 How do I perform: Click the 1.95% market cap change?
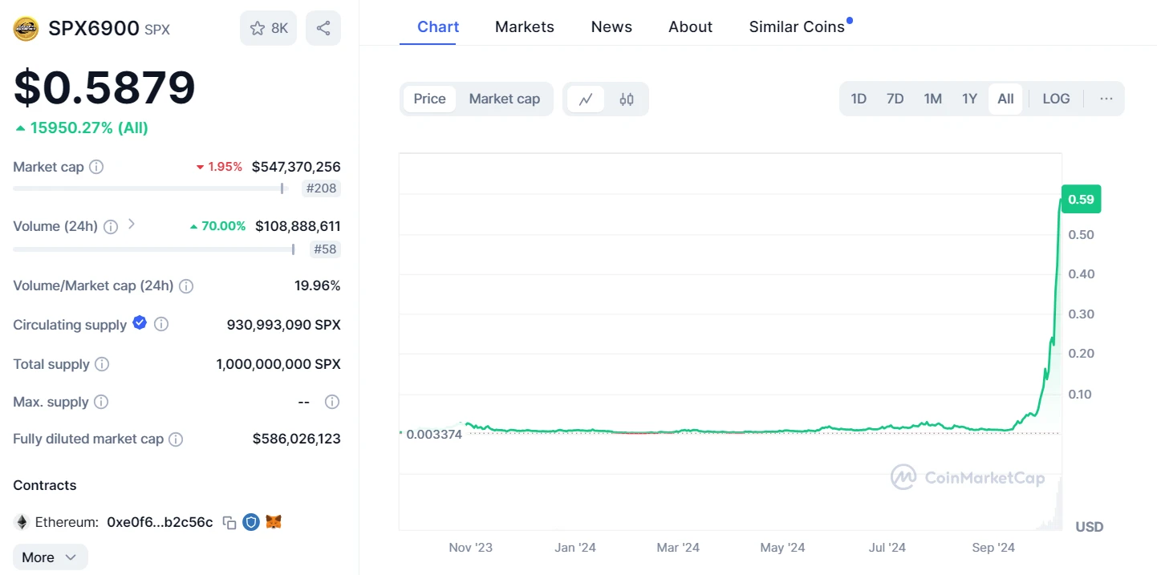tap(219, 167)
